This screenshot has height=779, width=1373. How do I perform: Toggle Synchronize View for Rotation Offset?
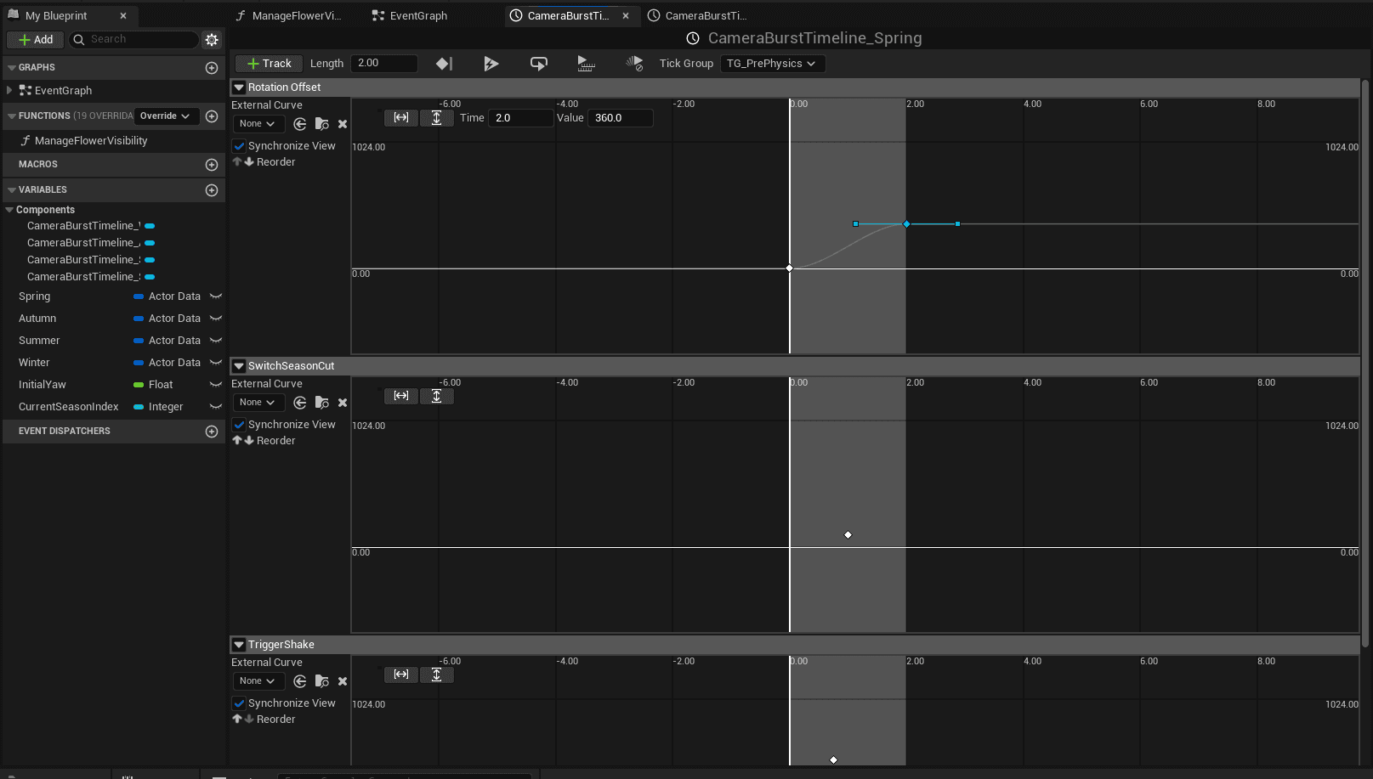coord(239,146)
